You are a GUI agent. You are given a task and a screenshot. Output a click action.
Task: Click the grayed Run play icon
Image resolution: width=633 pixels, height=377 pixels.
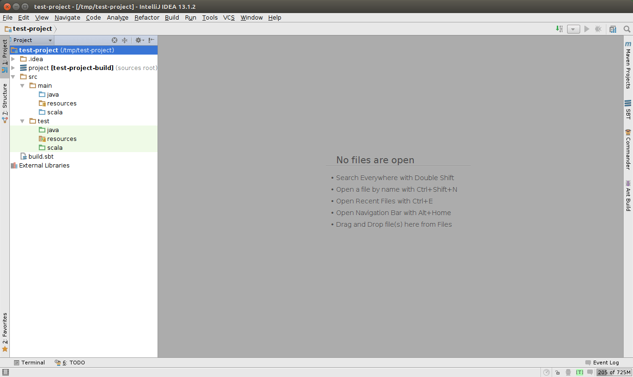coord(587,29)
